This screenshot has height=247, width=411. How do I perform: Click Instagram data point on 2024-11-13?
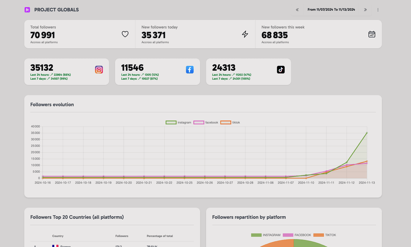point(367,133)
